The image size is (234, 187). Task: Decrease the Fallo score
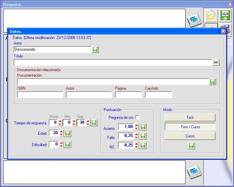click(136, 138)
